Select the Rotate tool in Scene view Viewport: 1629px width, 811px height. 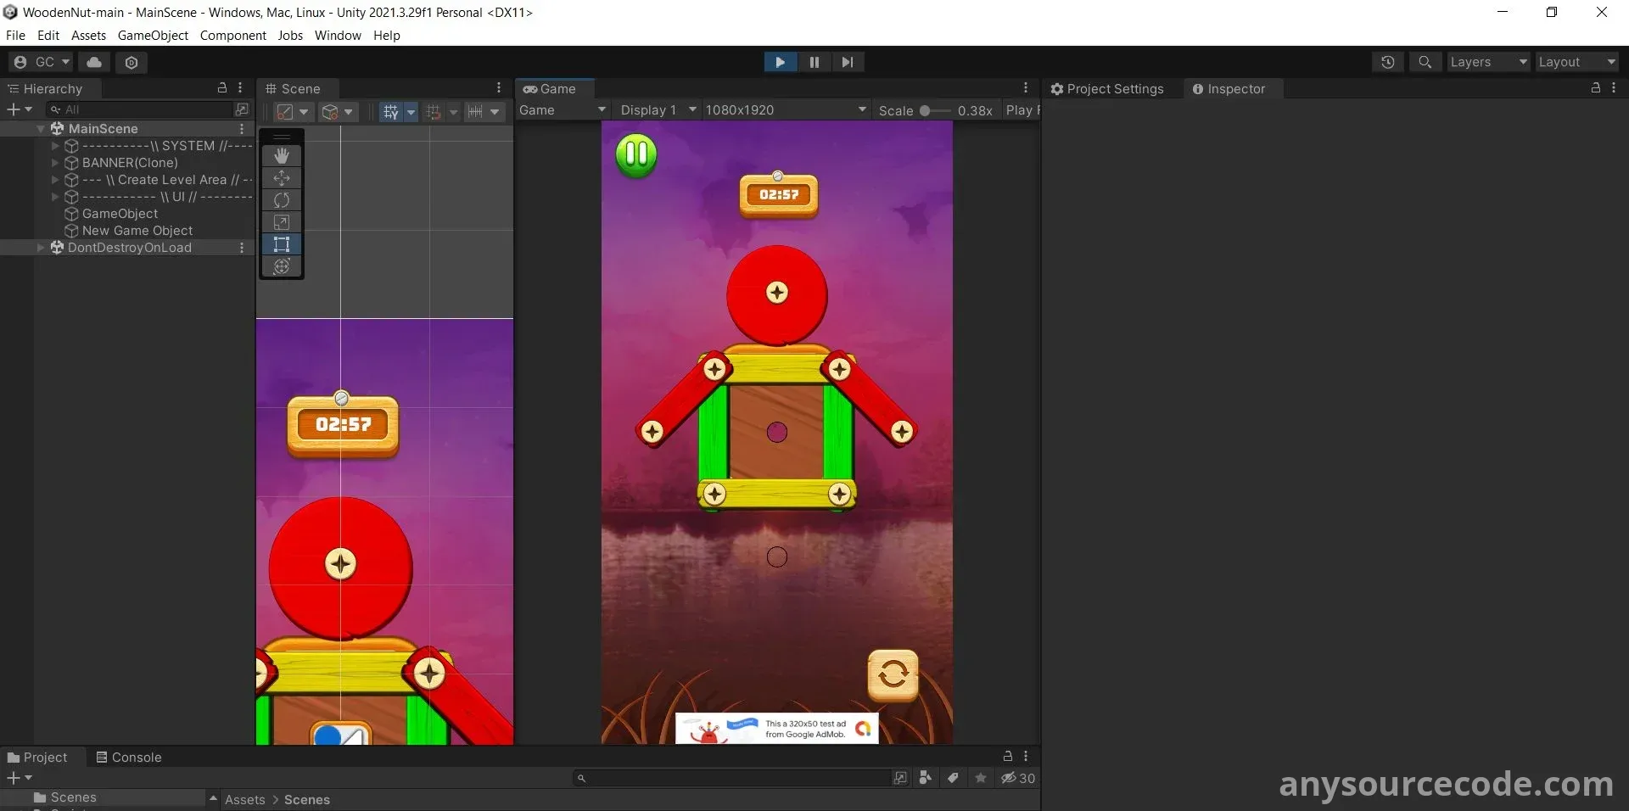click(x=282, y=200)
